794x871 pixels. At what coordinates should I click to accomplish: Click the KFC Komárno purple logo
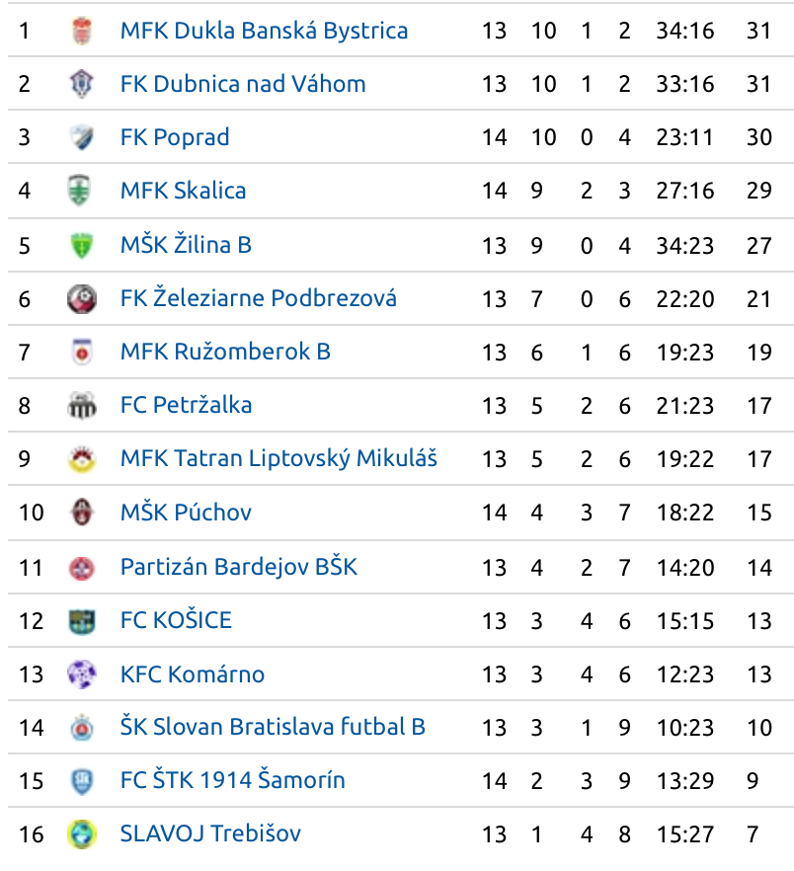click(x=82, y=674)
